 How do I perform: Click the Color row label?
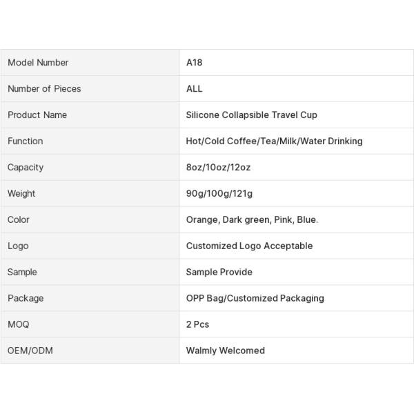[x=19, y=220]
